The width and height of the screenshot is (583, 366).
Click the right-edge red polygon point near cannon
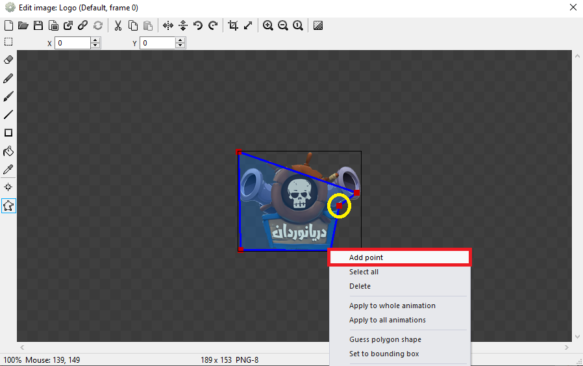point(356,193)
